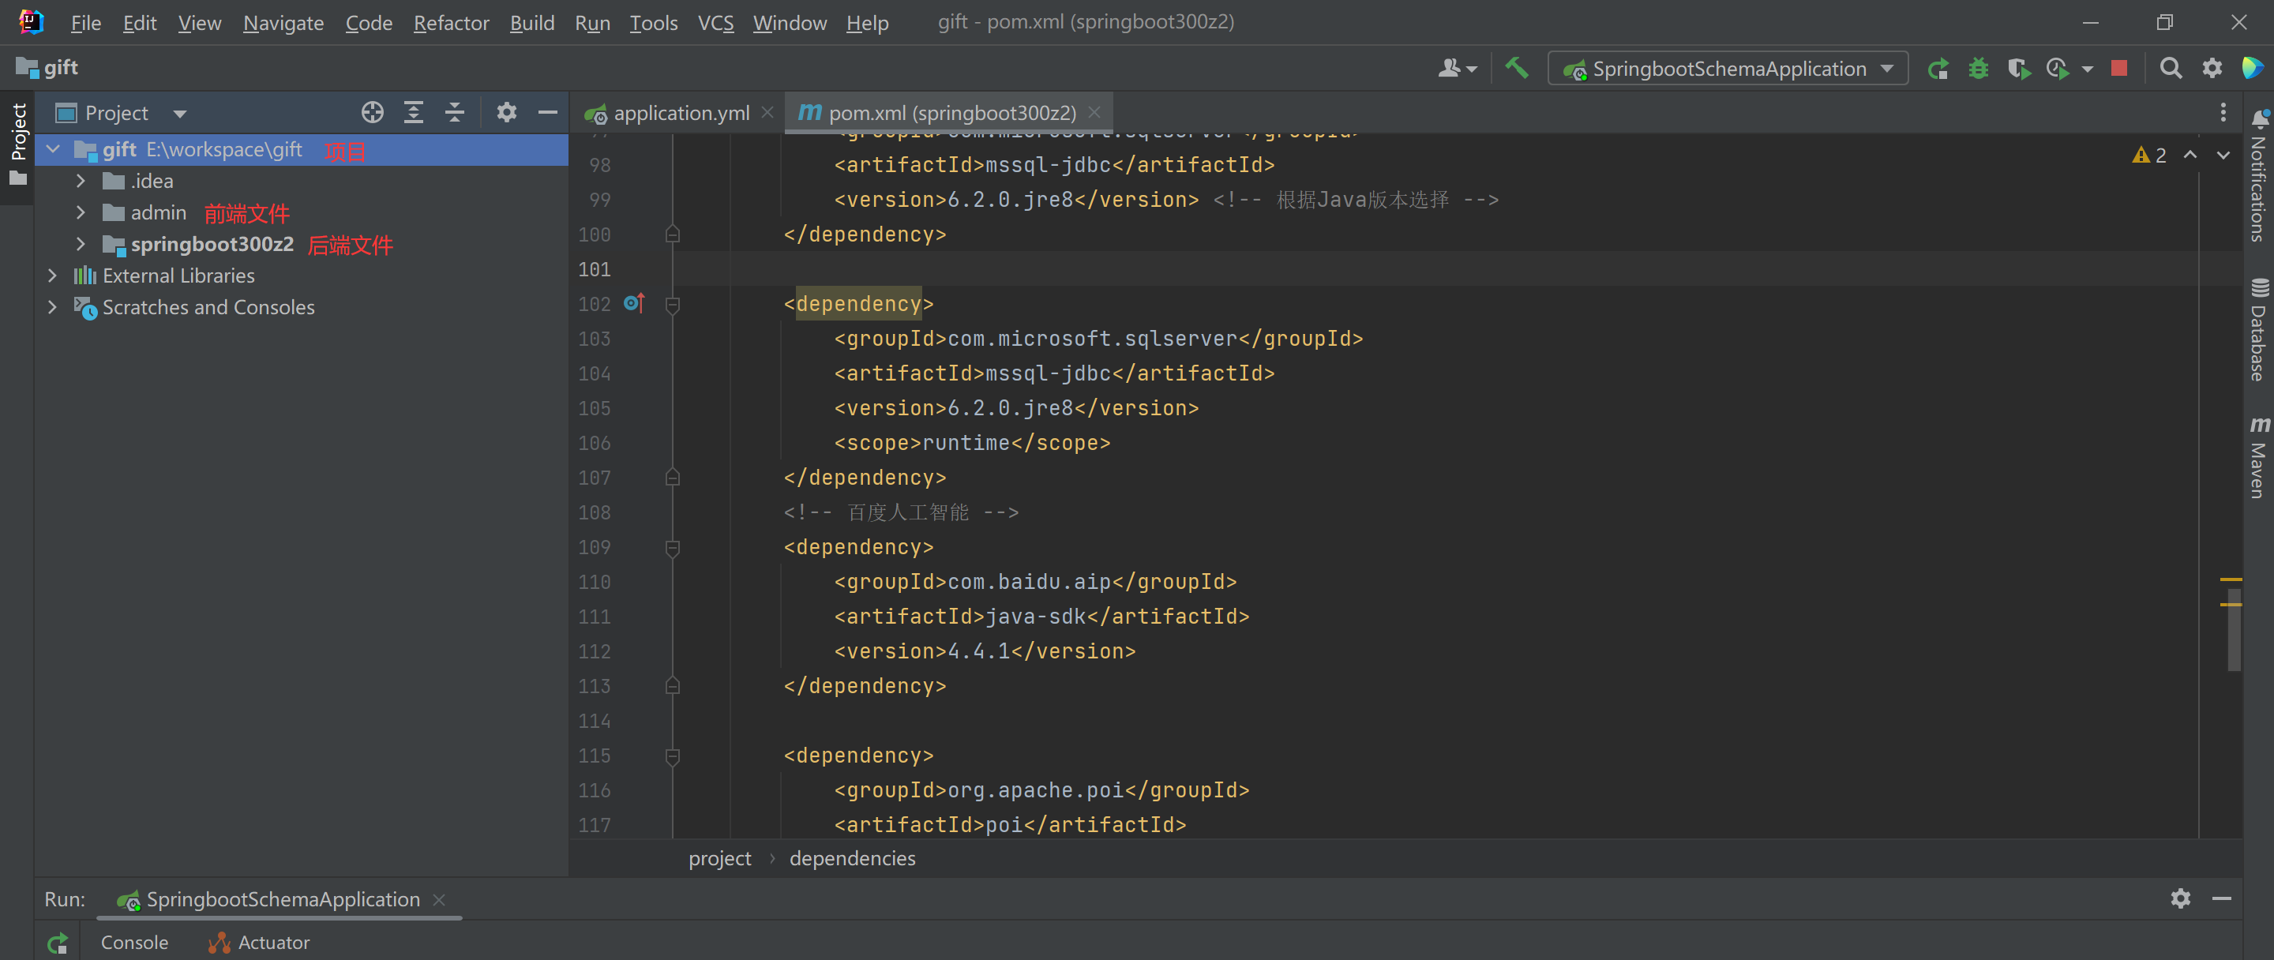
Task: Click Select Opened File crosshair icon
Action: tap(372, 113)
